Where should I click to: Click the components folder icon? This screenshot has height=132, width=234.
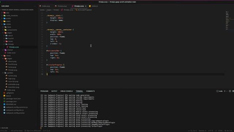click(x=5, y=30)
